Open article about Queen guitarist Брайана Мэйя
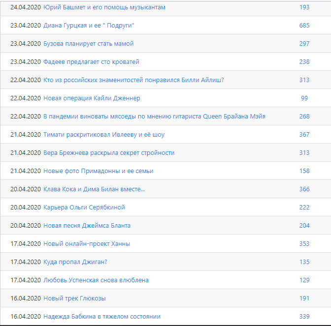Viewport: 331px width, 326px height. (x=154, y=117)
